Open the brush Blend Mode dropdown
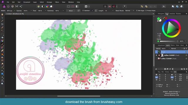Screen dimensions: 188x105 click(x=133, y=10)
